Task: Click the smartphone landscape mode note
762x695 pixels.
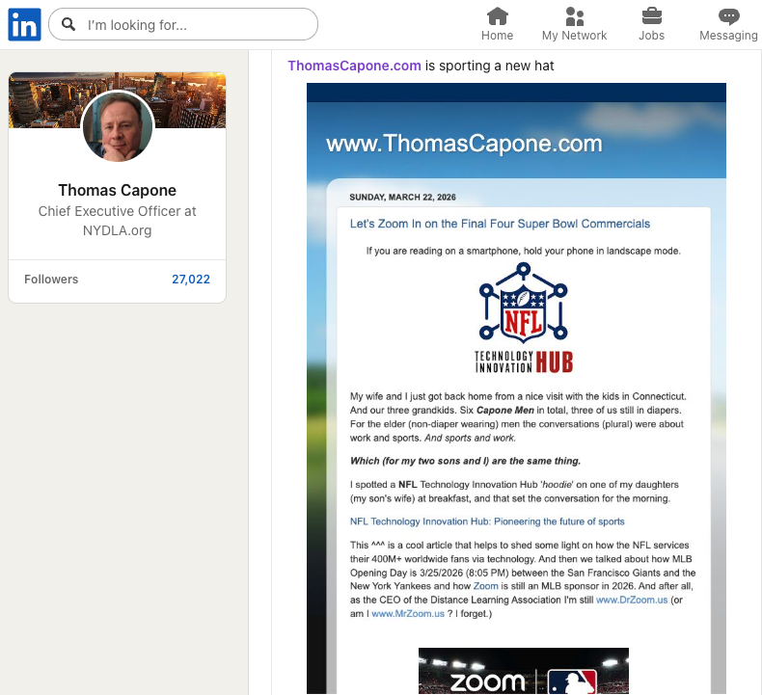Action: [524, 251]
